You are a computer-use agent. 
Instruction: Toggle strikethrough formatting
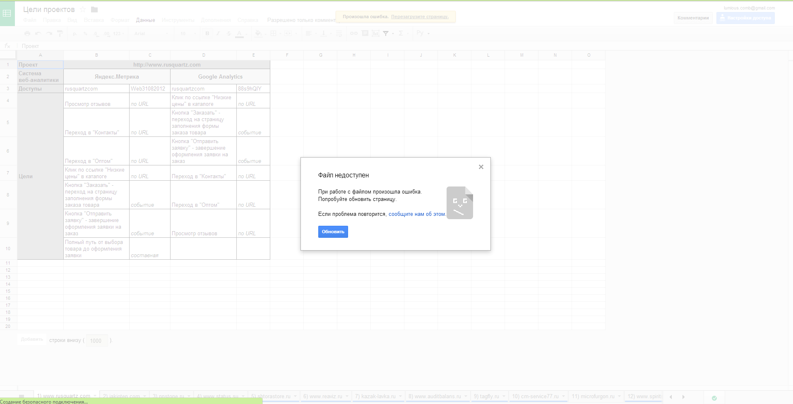229,33
